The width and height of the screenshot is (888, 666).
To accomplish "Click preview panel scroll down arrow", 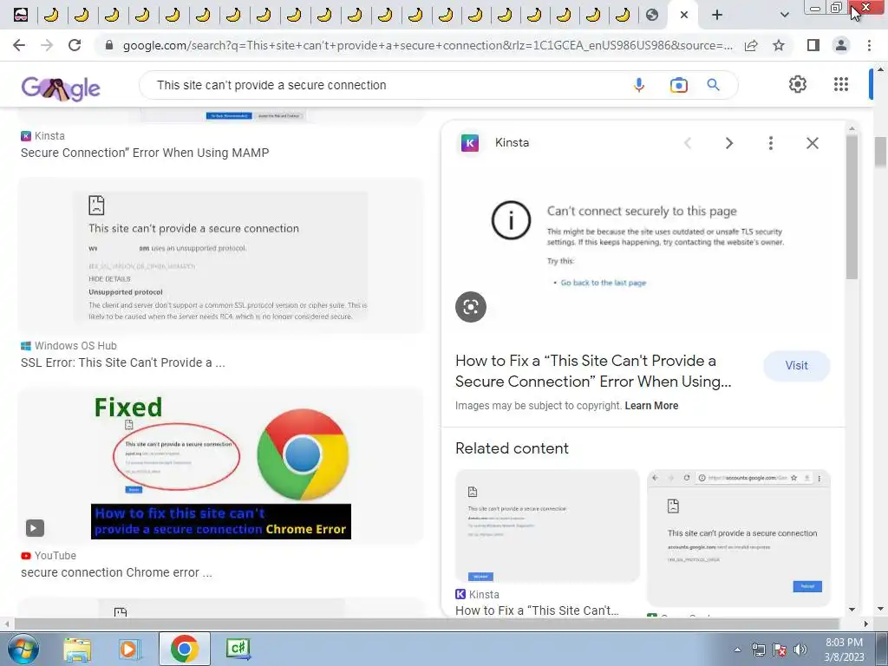I will pyautogui.click(x=852, y=610).
